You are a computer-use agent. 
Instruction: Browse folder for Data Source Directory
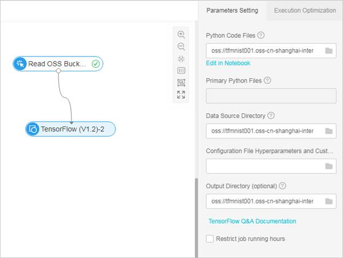tap(329, 131)
